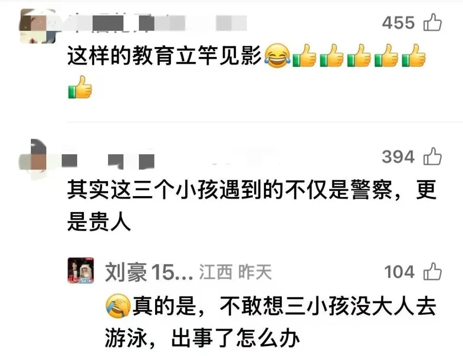This screenshot has height=356, width=463.
Task: Tap thumbs-up icon beside 394
Action: 433,156
